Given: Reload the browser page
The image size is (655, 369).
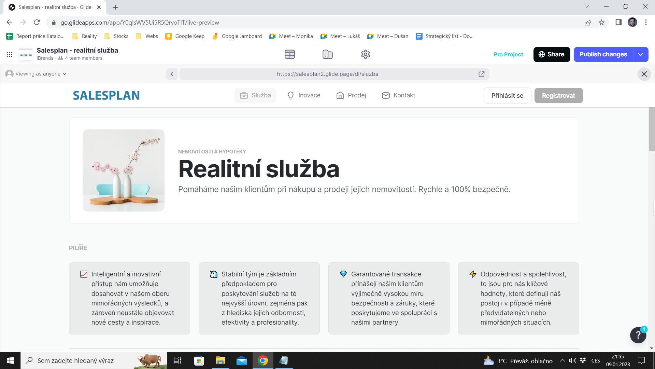Looking at the screenshot, I should (x=37, y=23).
